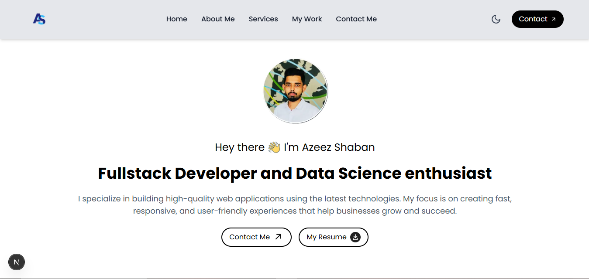Screen dimensions: 589x279
Task: Click the blue S in the AS logo
Action: (x=42, y=19)
